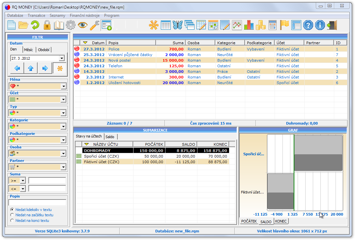The height and width of the screenshot is (240, 355).
Task: Open the Program menu
Action: (x=112, y=15)
